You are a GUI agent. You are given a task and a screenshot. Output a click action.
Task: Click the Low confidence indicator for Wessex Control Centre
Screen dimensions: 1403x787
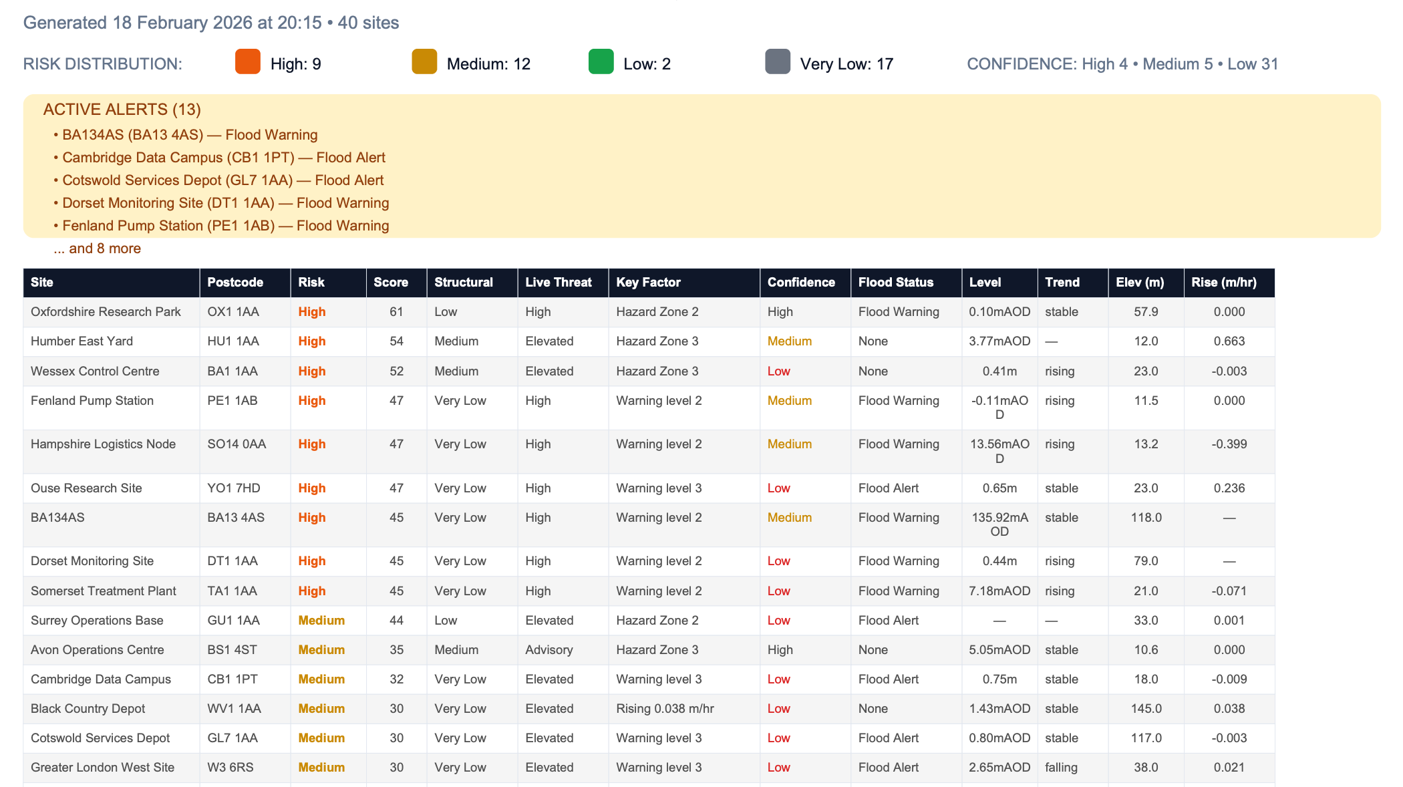click(x=778, y=371)
